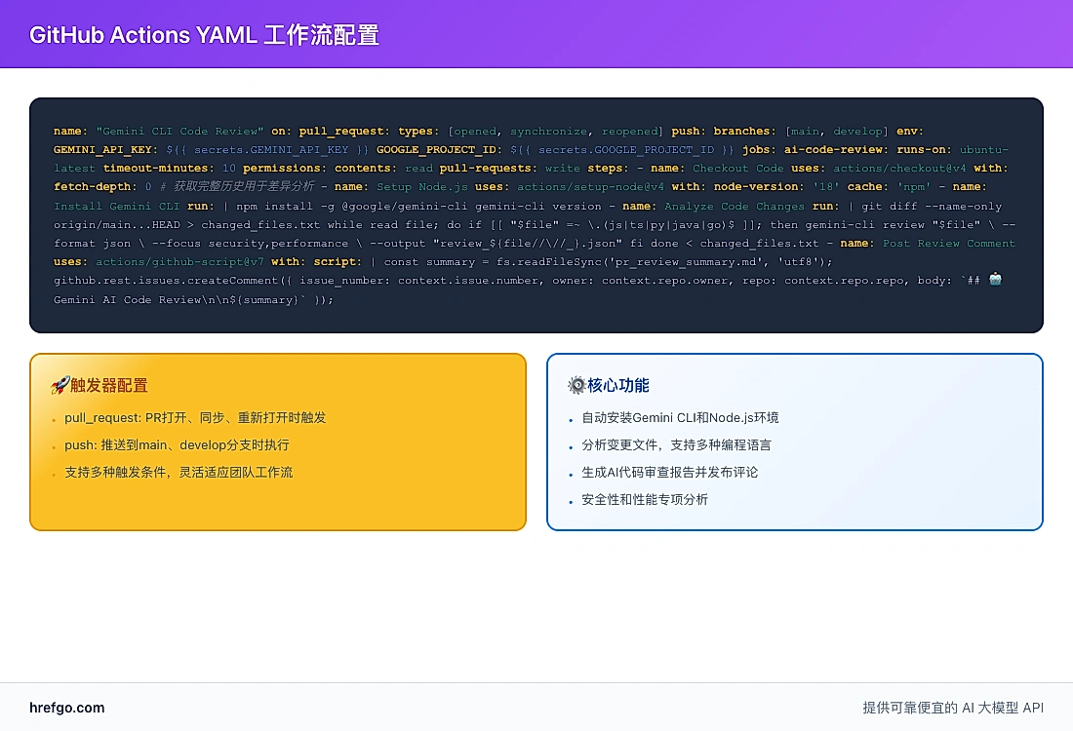Click the GEMINI_API_KEY: key in the code
1073x731 pixels.
[106, 150]
